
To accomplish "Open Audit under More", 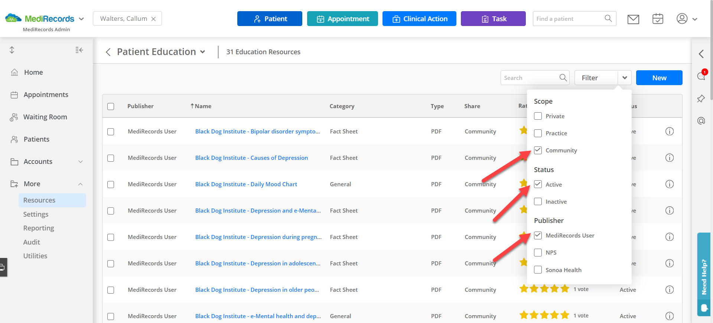I will [x=32, y=242].
